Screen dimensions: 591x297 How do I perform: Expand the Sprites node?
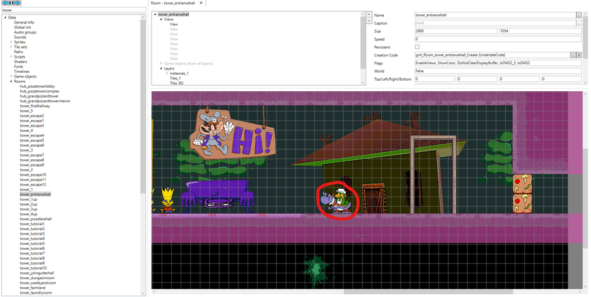tap(11, 42)
